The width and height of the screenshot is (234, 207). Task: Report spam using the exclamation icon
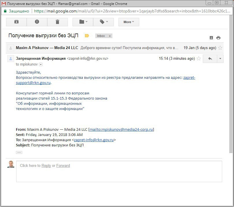pyautogui.click(x=37, y=22)
